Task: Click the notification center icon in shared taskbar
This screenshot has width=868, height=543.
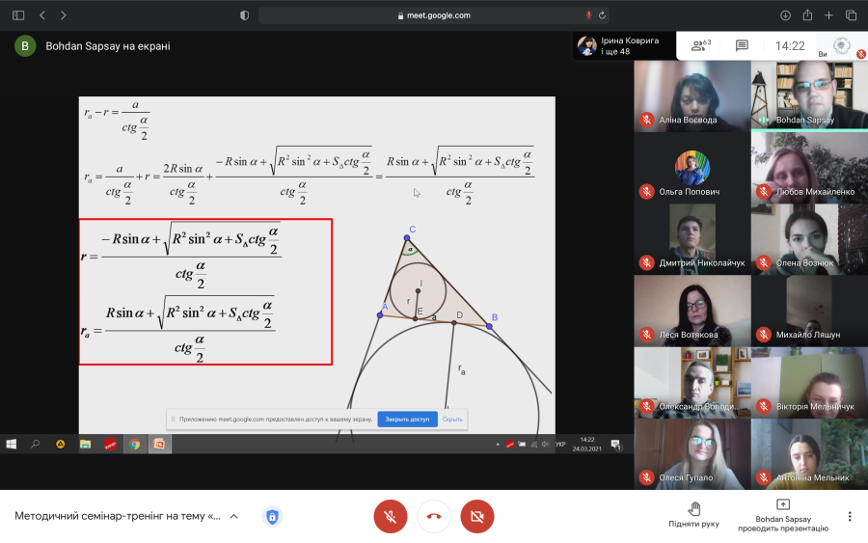Action: [615, 445]
